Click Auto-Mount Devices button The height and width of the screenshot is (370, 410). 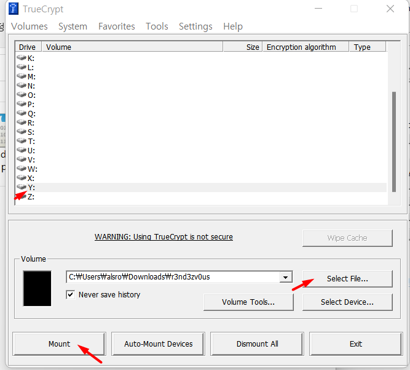[158, 344]
